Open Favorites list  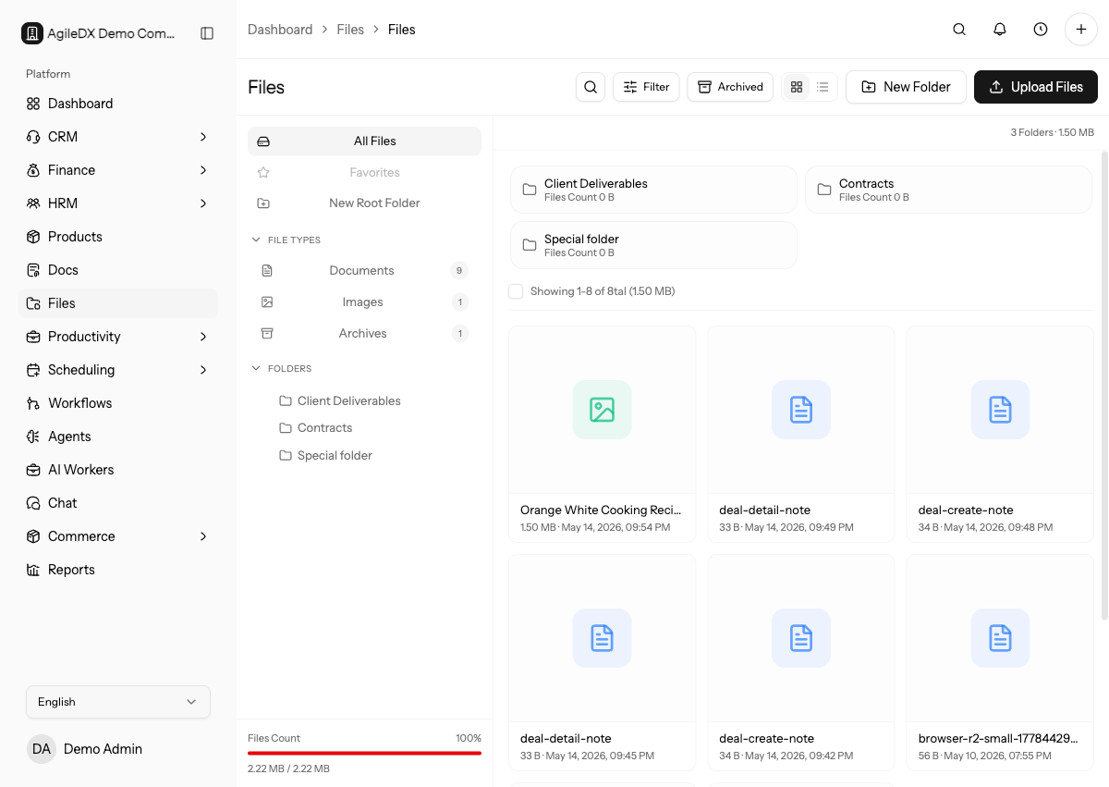click(364, 172)
